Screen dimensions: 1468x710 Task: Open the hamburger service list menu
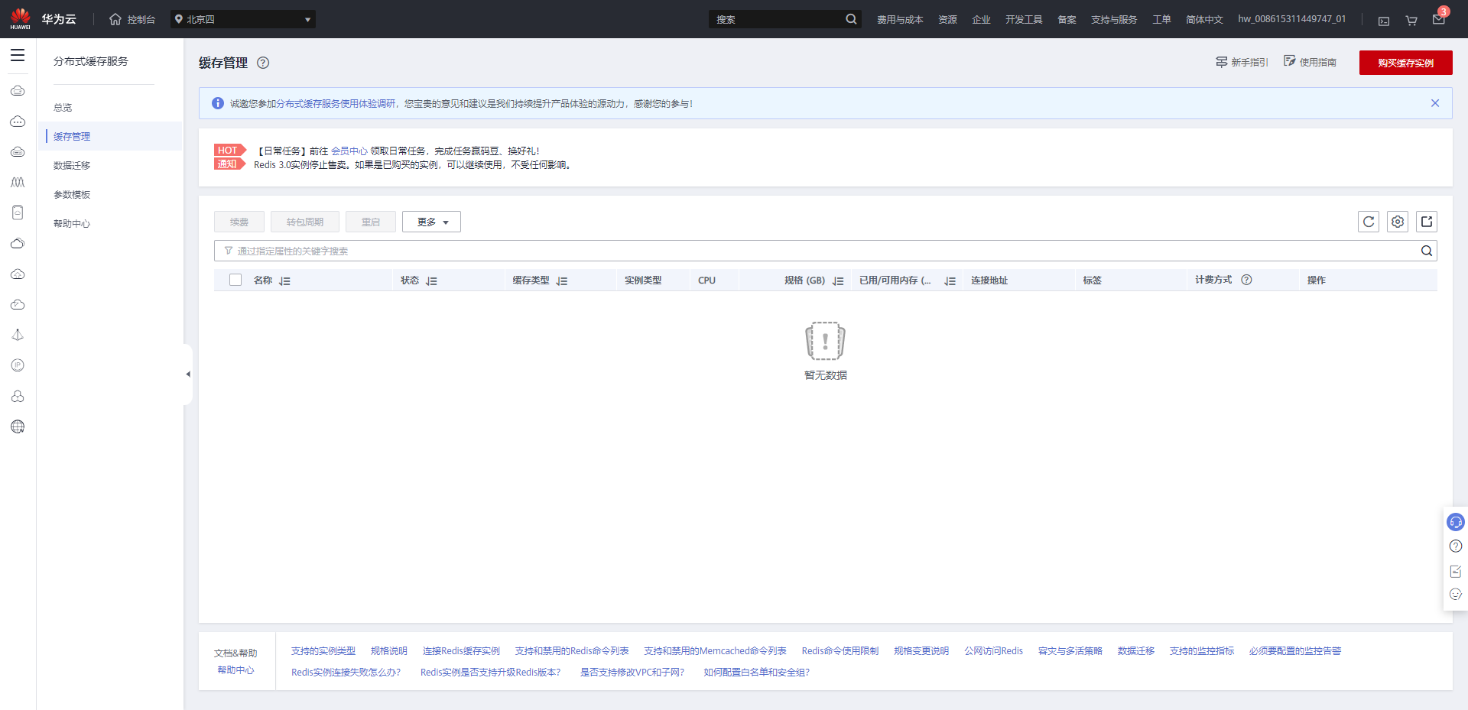tap(18, 55)
